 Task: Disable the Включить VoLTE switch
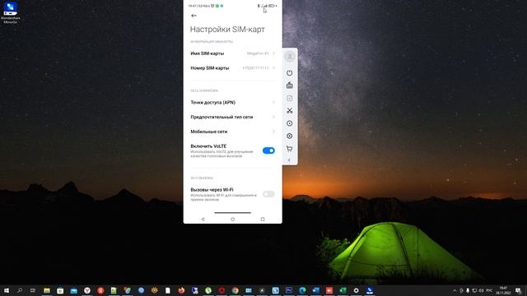268,150
